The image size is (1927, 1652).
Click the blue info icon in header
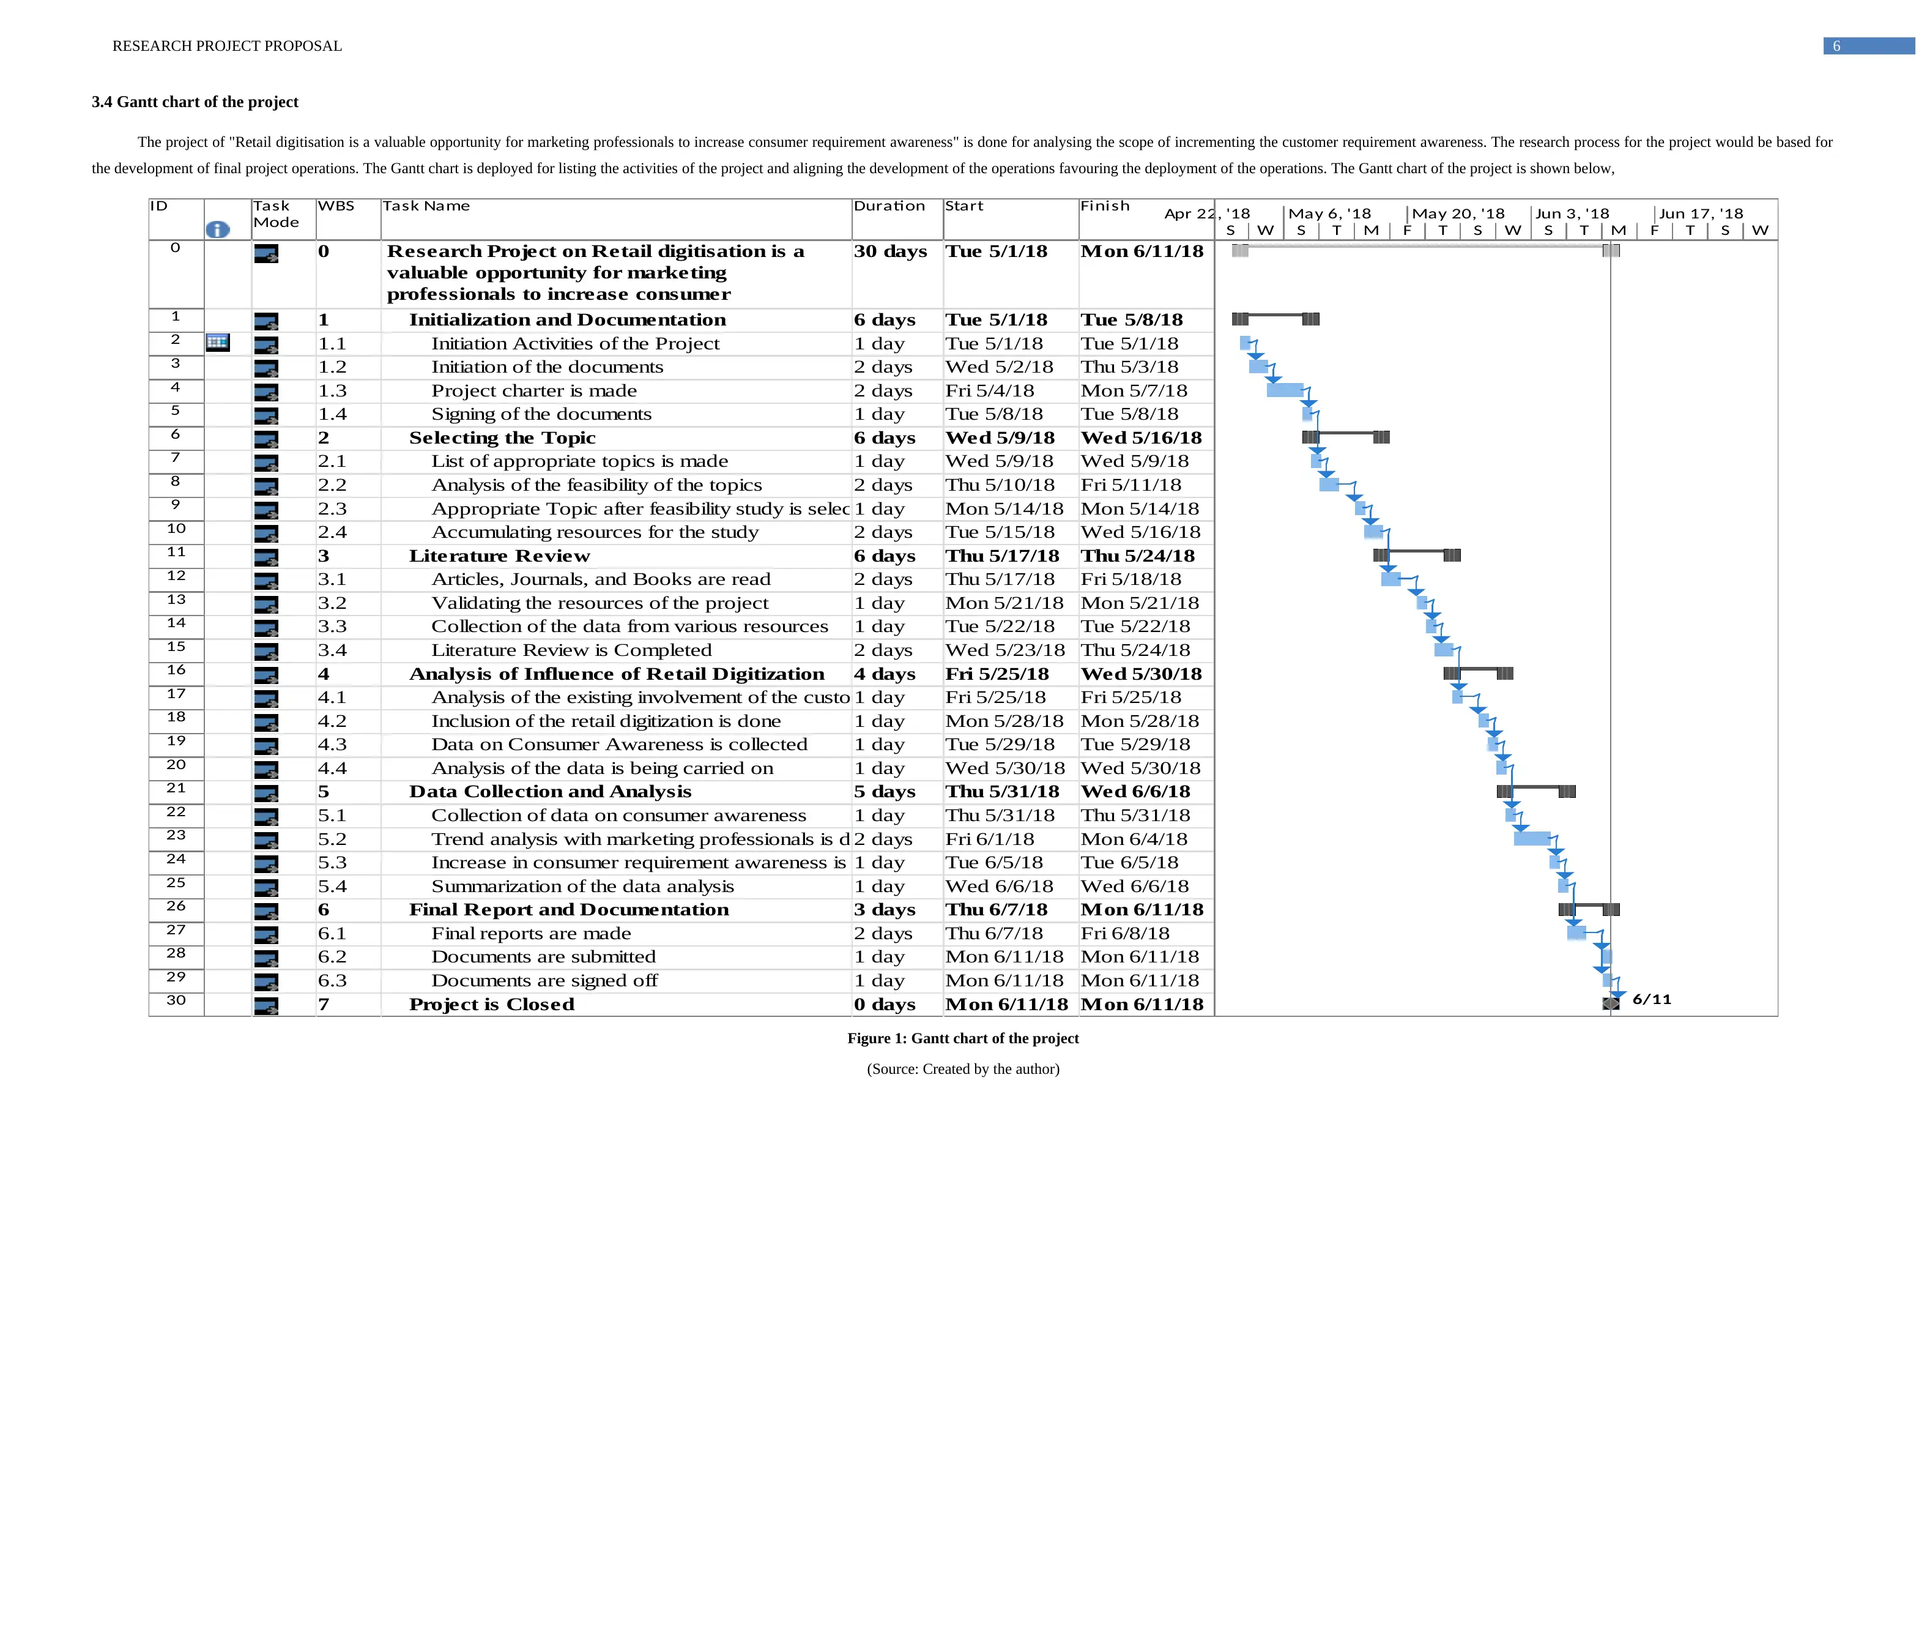[x=218, y=230]
